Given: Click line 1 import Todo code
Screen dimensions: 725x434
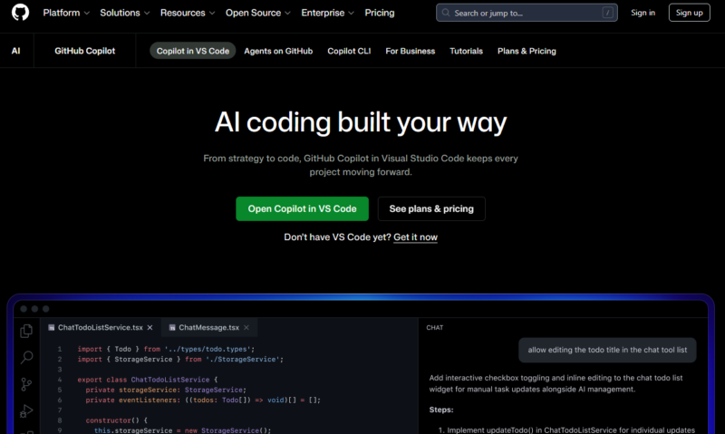Looking at the screenshot, I should pyautogui.click(x=166, y=349).
